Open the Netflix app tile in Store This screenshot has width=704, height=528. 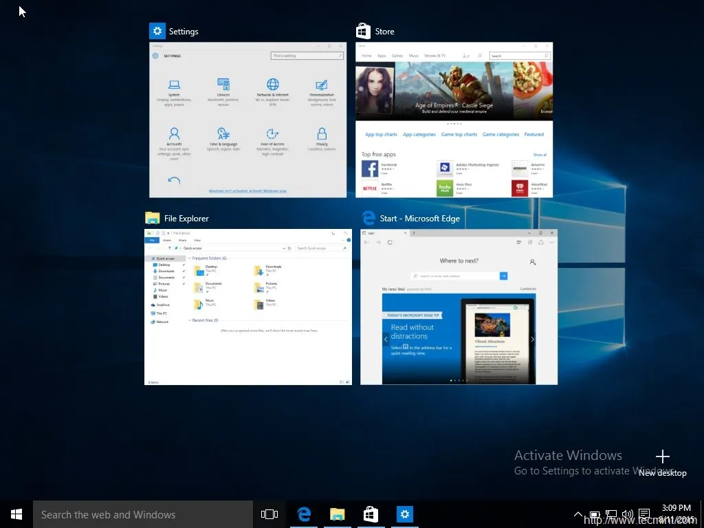[370, 188]
